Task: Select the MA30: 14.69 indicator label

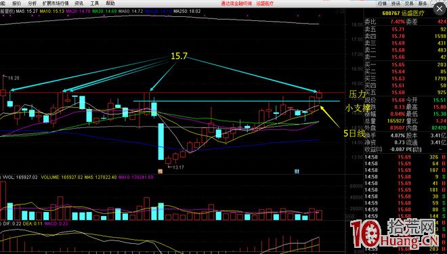Action: click(104, 12)
